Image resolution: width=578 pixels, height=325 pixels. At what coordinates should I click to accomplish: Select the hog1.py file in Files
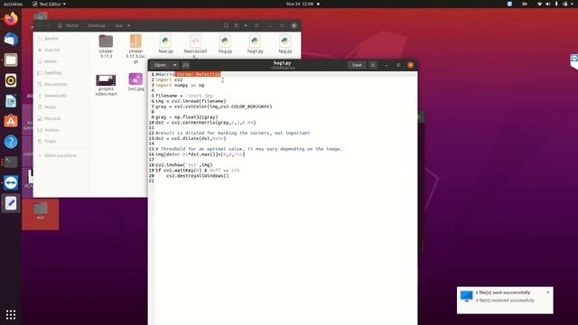(255, 43)
